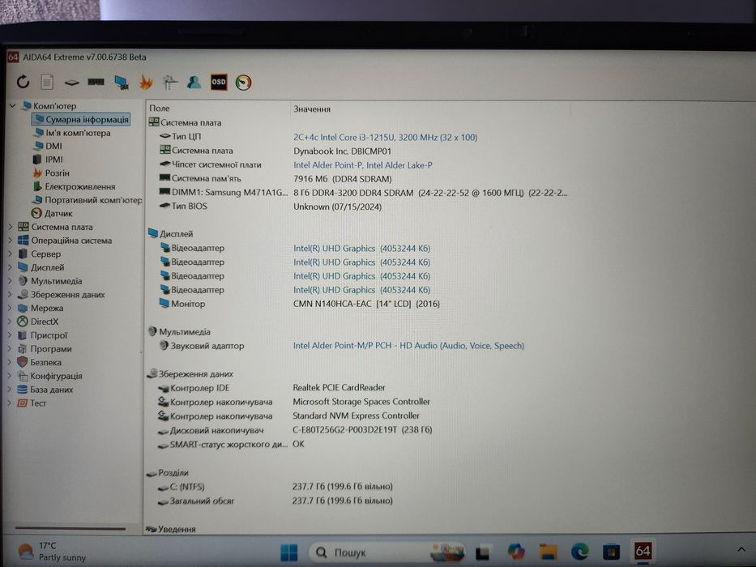Collapse the Комп'ютер tree node

click(x=12, y=105)
